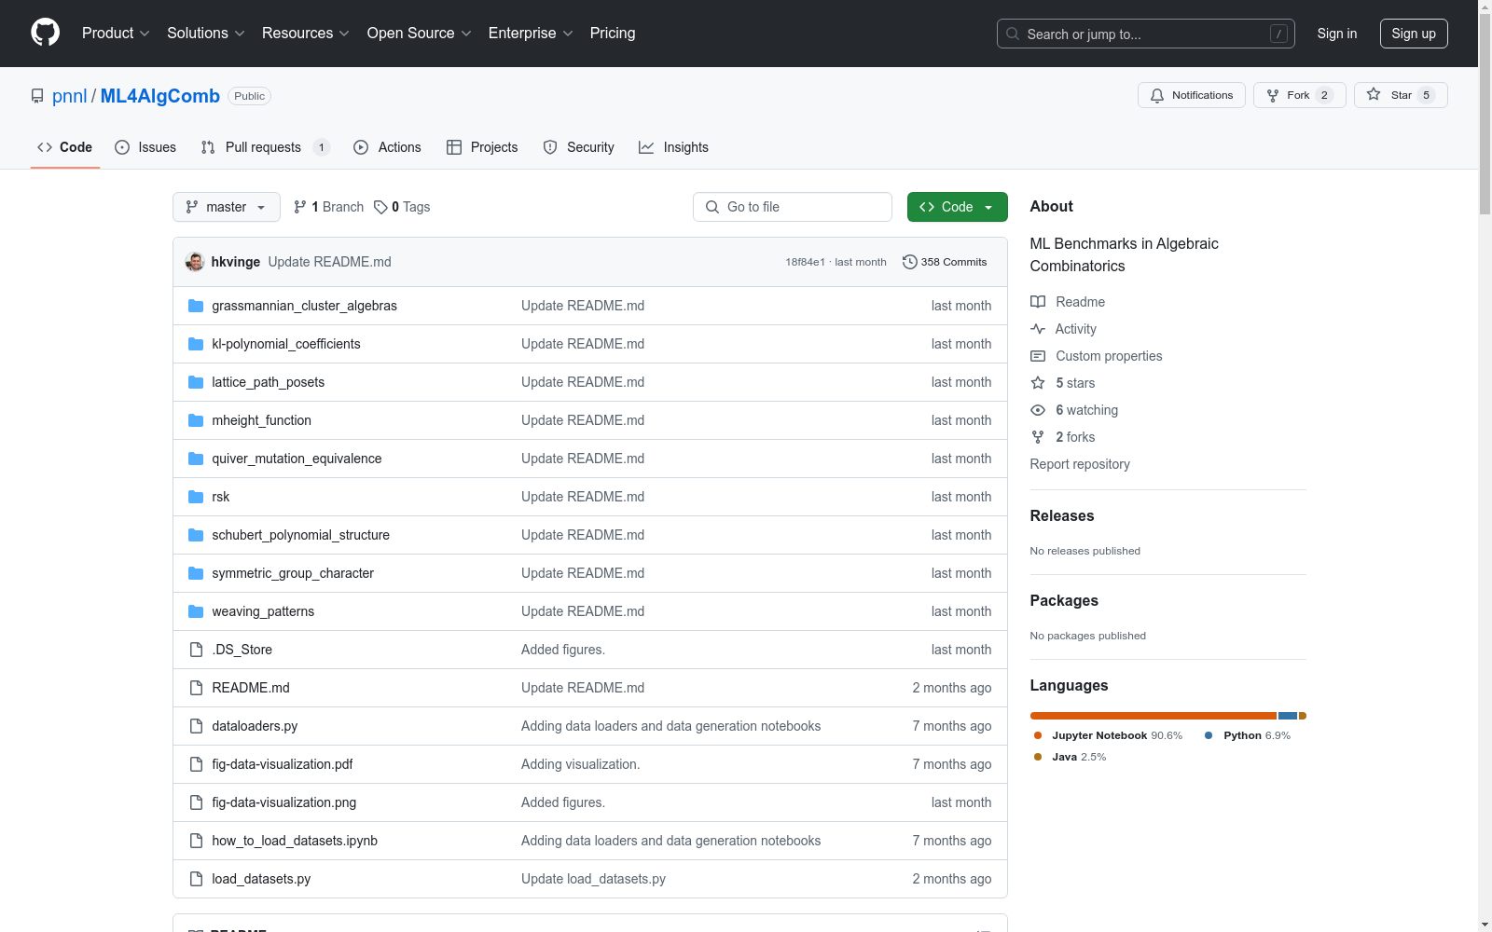The height and width of the screenshot is (932, 1492).
Task: Open fig-data-visualization.png file
Action: click(284, 802)
